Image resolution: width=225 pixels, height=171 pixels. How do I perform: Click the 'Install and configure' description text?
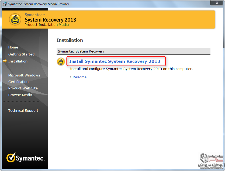tap(131, 69)
